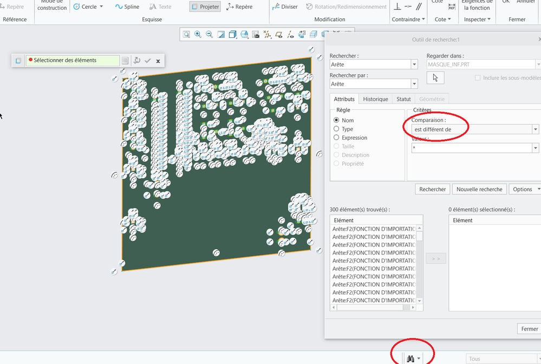541x364 pixels.
Task: Click the Rechercher button
Action: [x=432, y=189]
